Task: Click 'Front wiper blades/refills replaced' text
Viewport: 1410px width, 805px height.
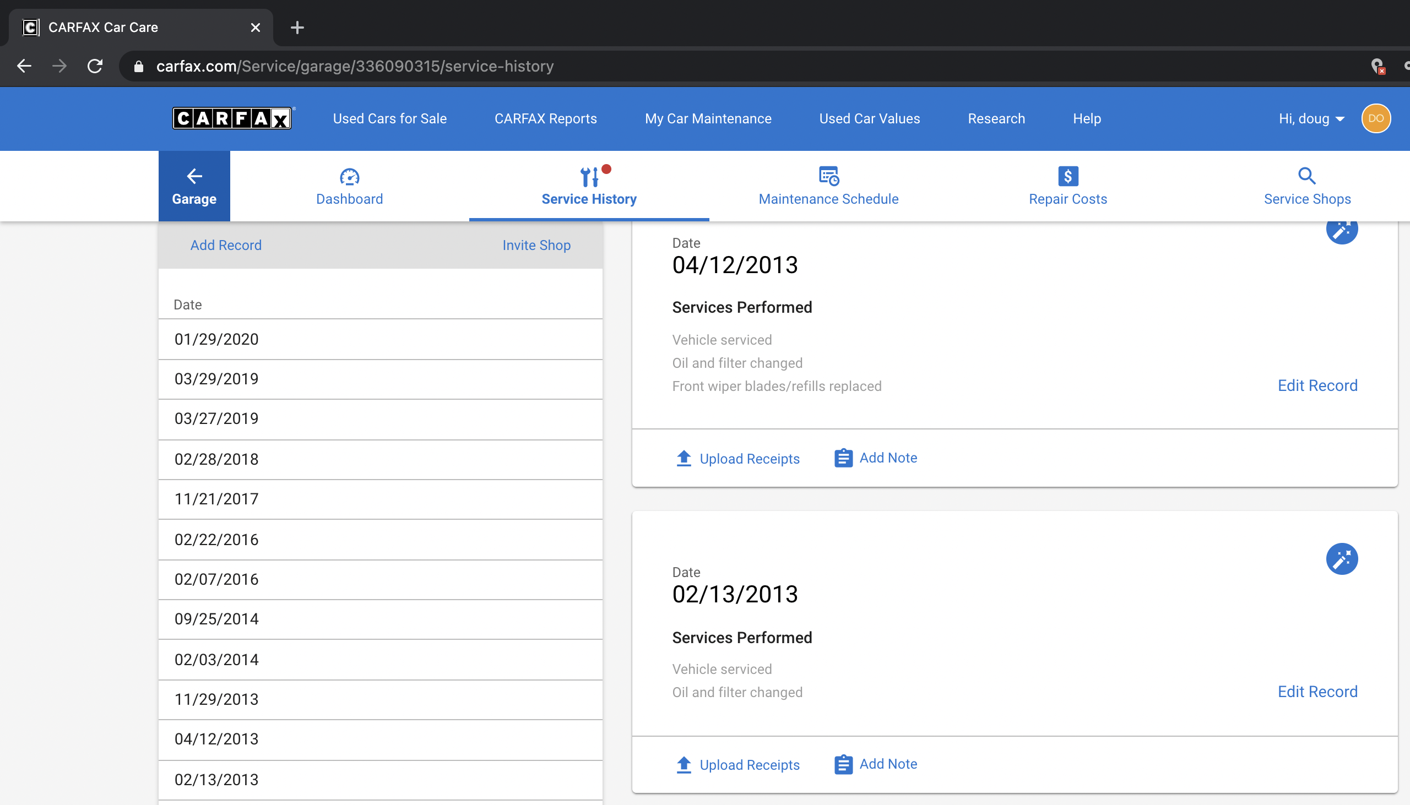Action: 777,386
